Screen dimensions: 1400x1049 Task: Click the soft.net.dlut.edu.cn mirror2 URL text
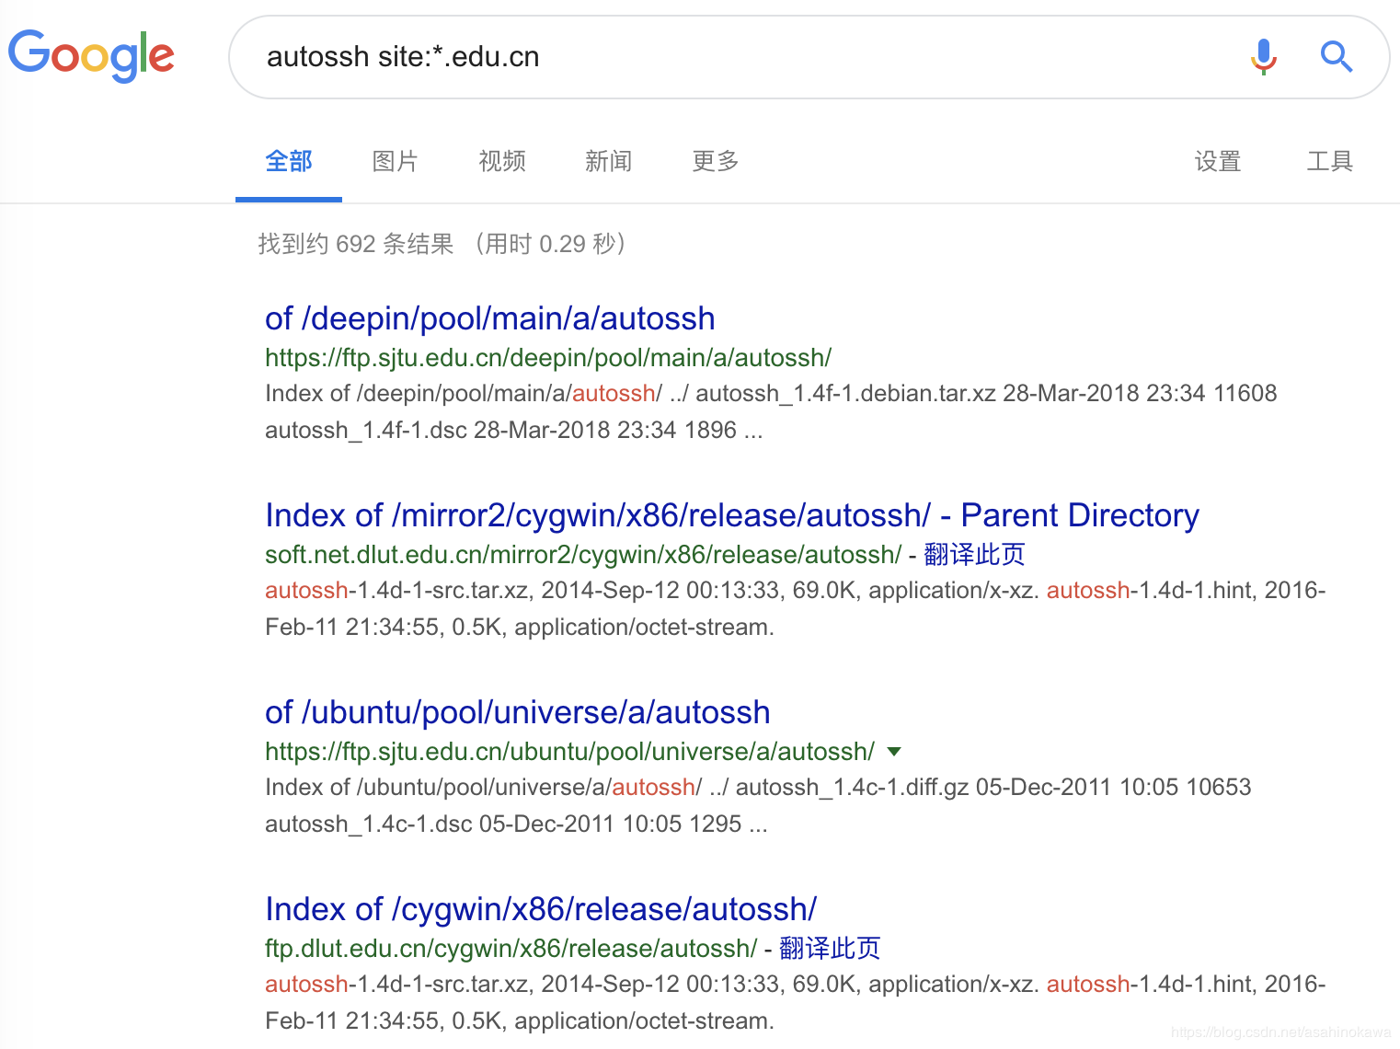(x=583, y=555)
